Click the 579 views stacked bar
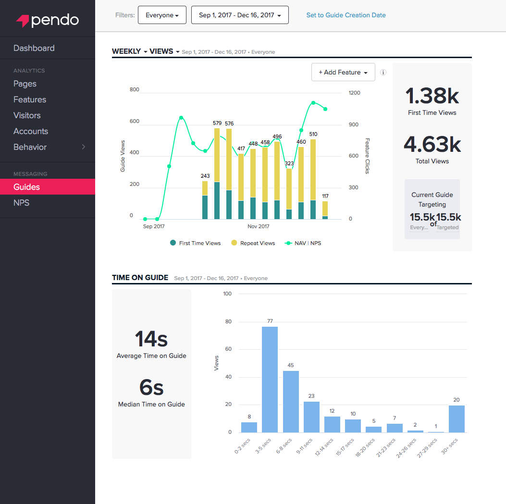The height and width of the screenshot is (504, 506). (x=217, y=173)
